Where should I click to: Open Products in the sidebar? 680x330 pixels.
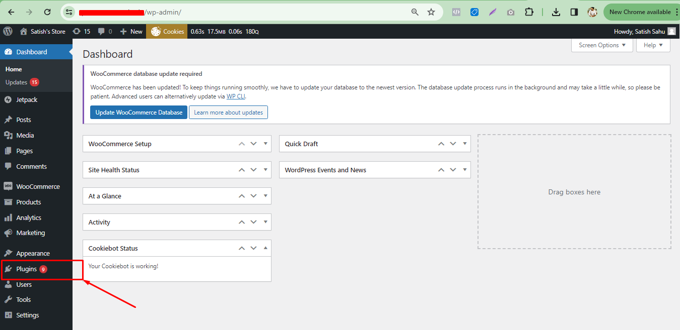click(x=36, y=202)
